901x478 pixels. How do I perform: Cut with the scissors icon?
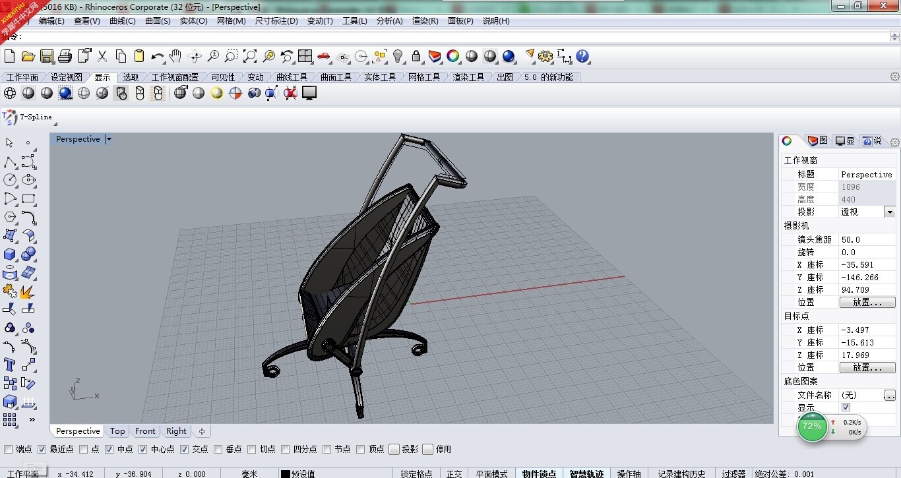pyautogui.click(x=102, y=56)
